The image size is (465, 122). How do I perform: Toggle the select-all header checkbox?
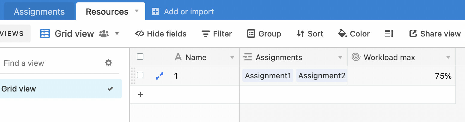pyautogui.click(x=140, y=57)
